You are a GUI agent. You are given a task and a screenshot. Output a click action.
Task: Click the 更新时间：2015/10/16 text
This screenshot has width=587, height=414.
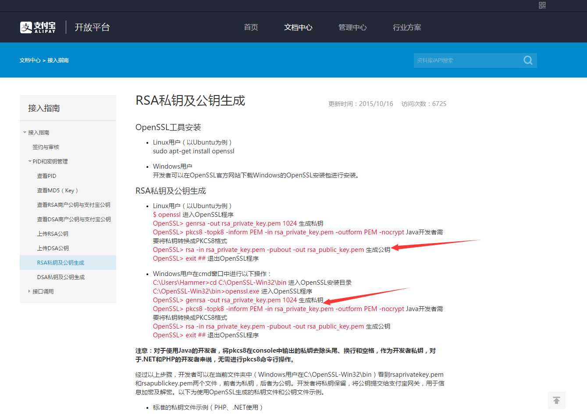click(361, 104)
